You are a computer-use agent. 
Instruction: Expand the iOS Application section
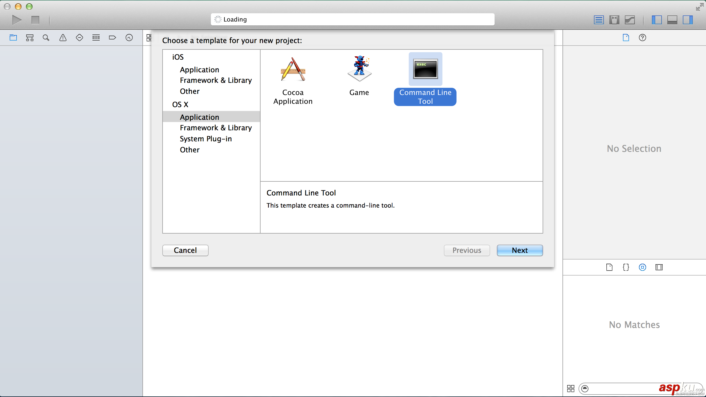(199, 69)
